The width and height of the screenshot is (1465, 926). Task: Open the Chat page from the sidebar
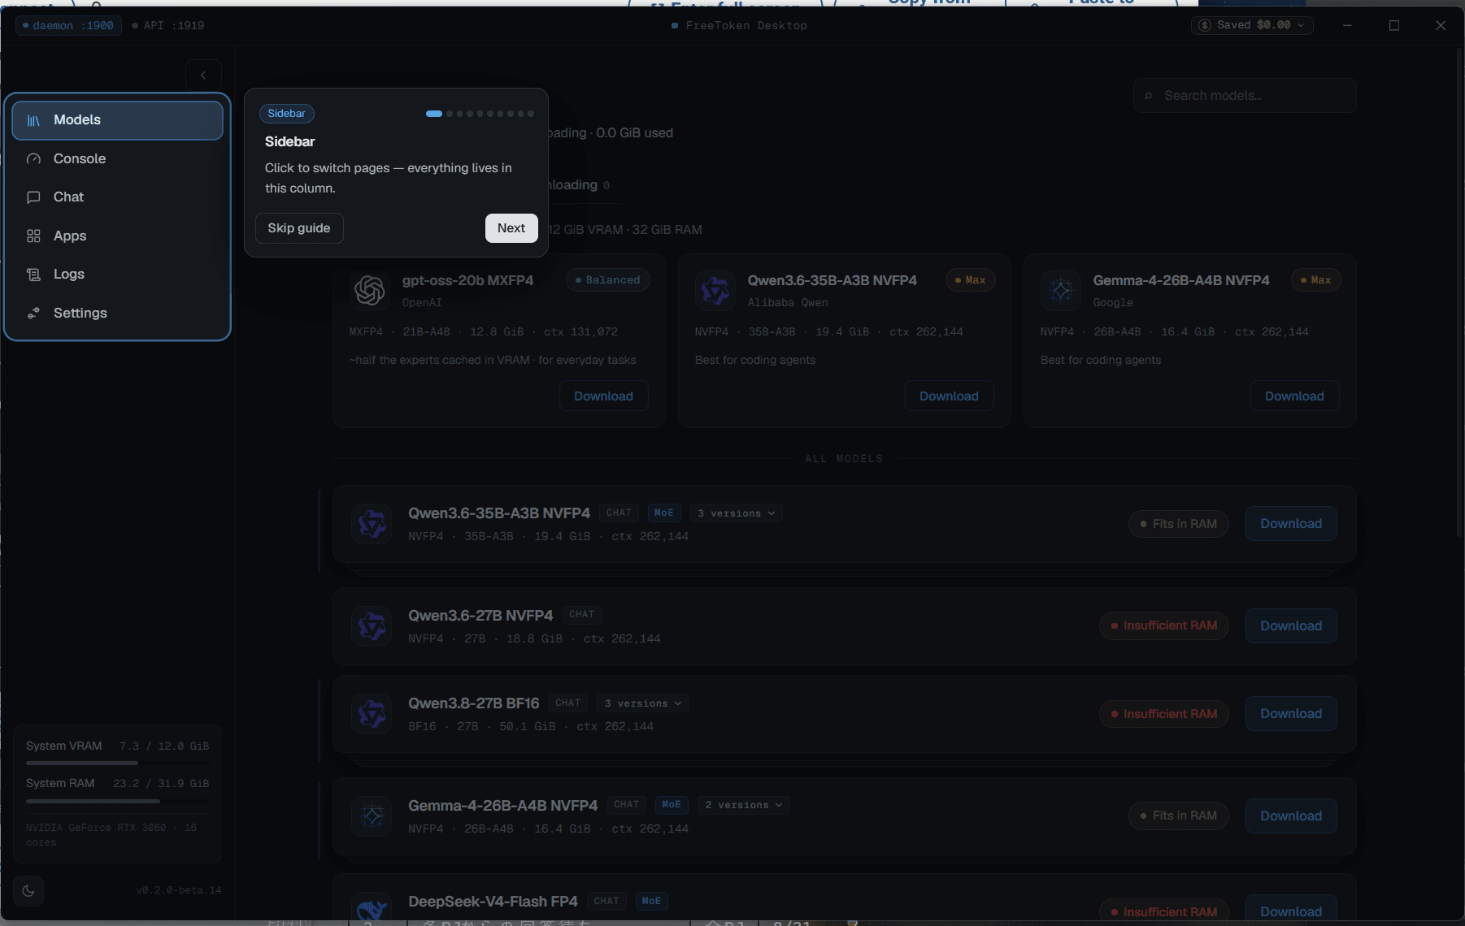tap(117, 197)
